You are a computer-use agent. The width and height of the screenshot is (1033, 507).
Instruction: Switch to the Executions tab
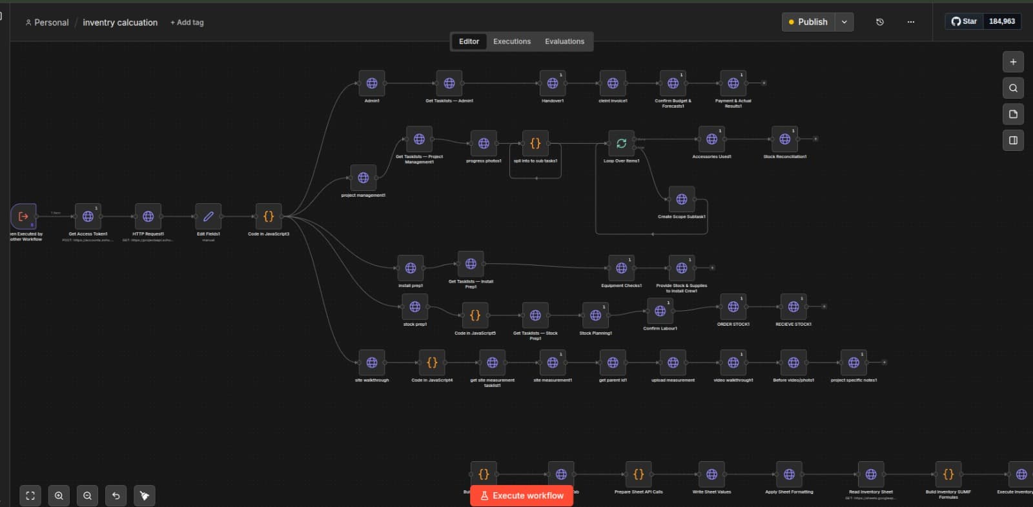(511, 41)
